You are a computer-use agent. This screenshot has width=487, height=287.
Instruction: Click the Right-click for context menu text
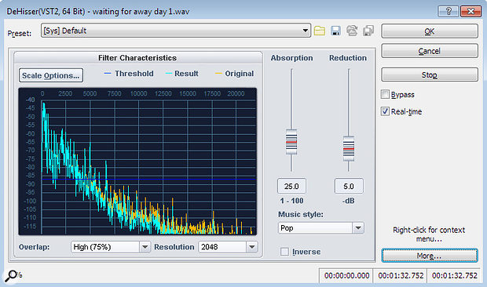429,234
